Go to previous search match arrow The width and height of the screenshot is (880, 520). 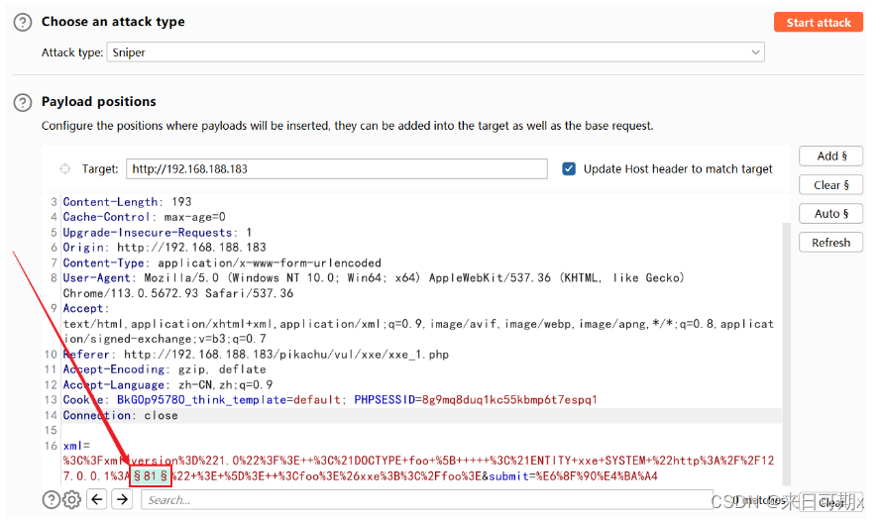(97, 498)
